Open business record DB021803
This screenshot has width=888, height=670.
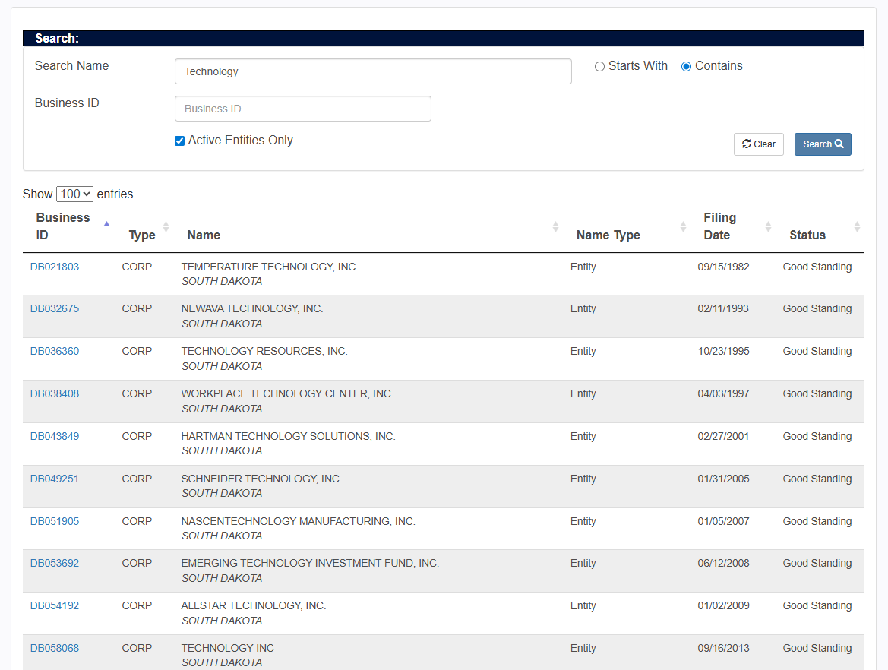click(55, 267)
